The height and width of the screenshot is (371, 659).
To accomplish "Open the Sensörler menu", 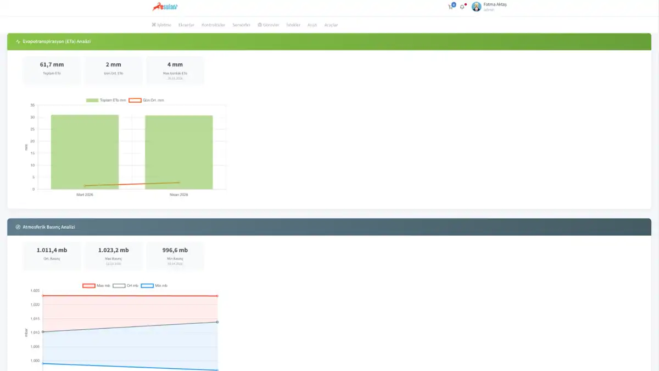I will pos(242,25).
